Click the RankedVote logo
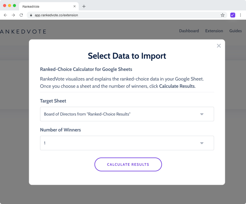This screenshot has height=204, width=246. 23,31
